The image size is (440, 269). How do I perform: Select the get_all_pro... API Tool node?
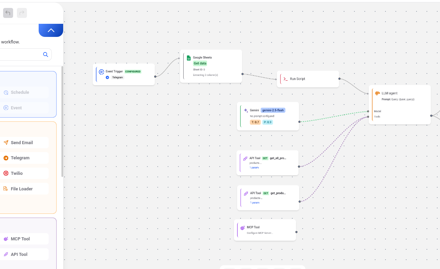click(267, 163)
